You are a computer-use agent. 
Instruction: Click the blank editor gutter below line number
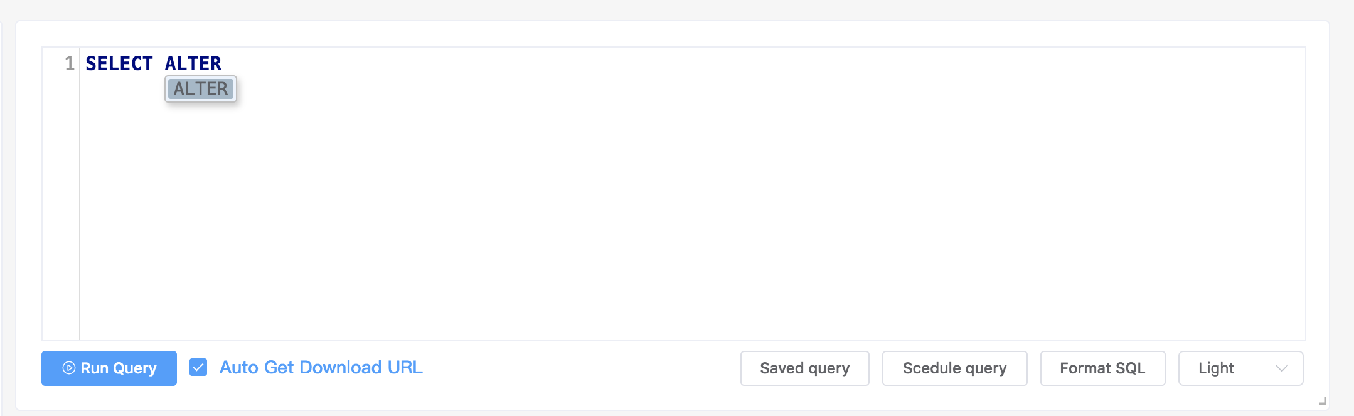[61, 207]
